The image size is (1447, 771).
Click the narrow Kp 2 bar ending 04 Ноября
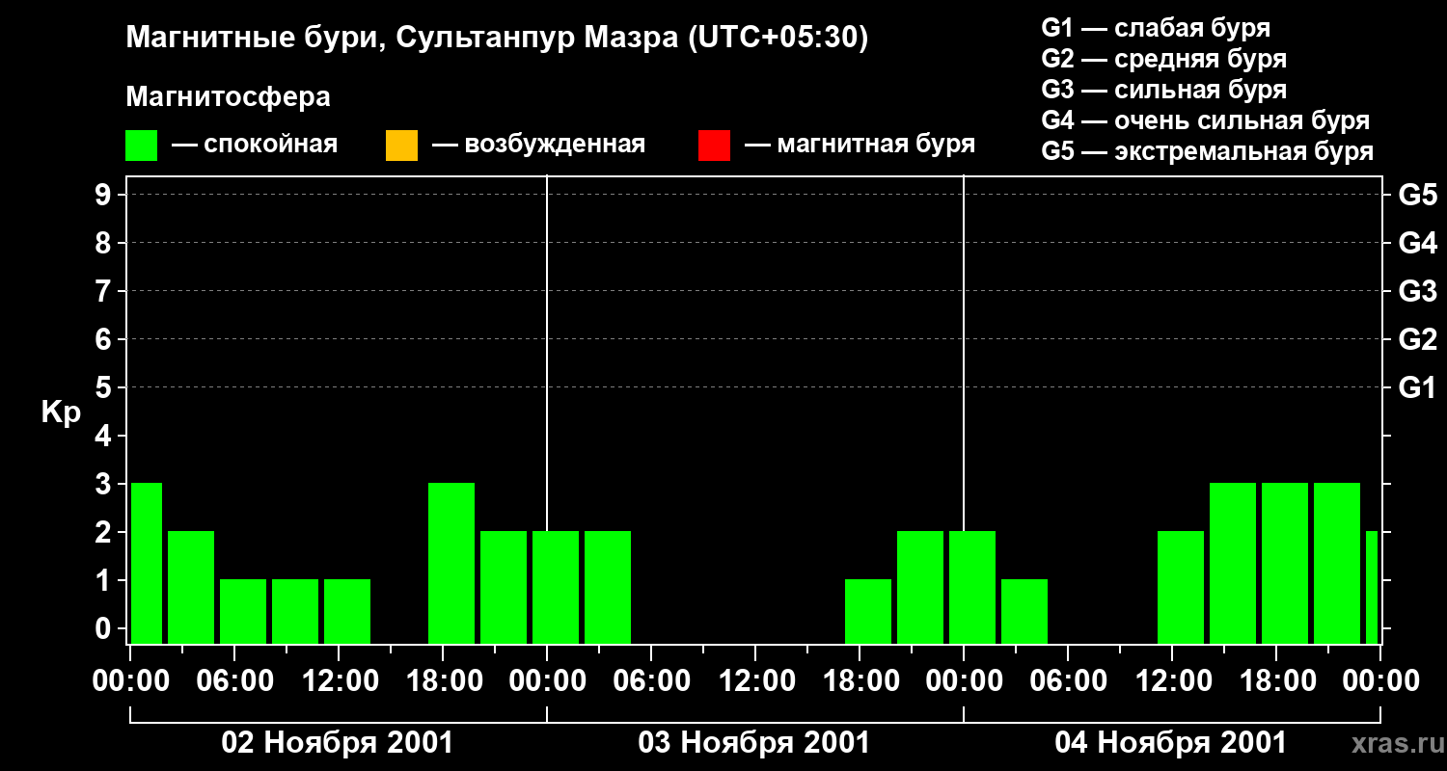click(x=1372, y=587)
